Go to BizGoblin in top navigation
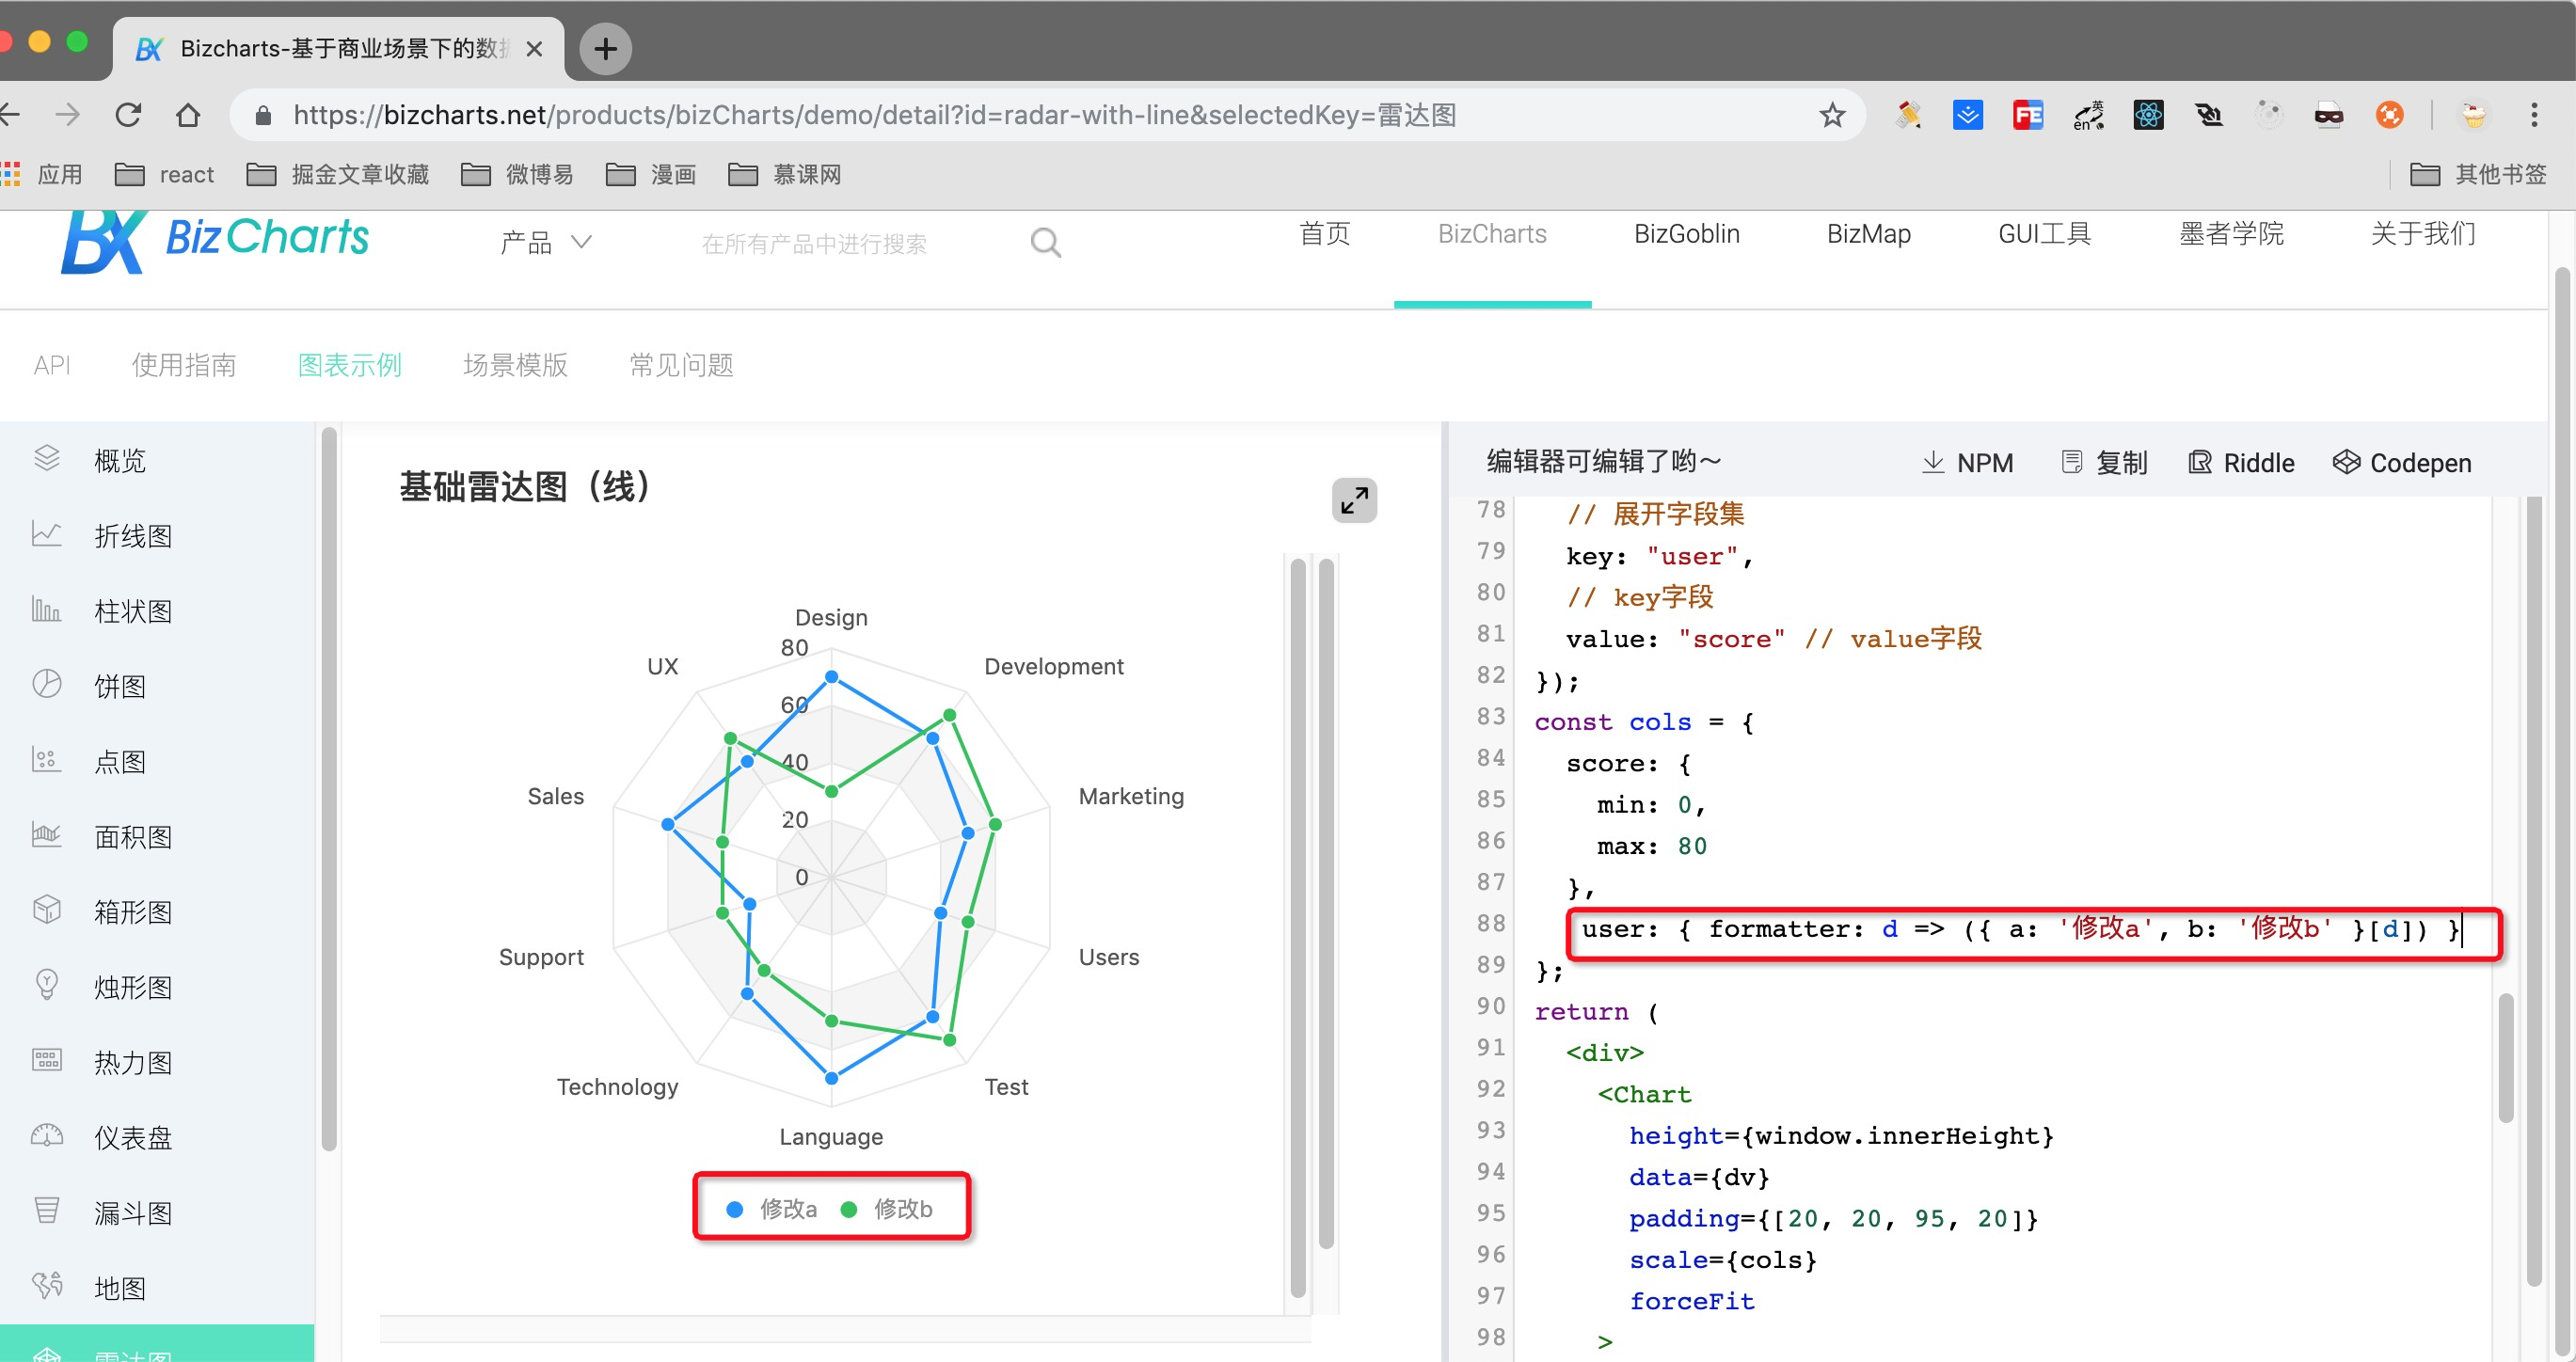This screenshot has width=2576, height=1362. [x=1686, y=234]
